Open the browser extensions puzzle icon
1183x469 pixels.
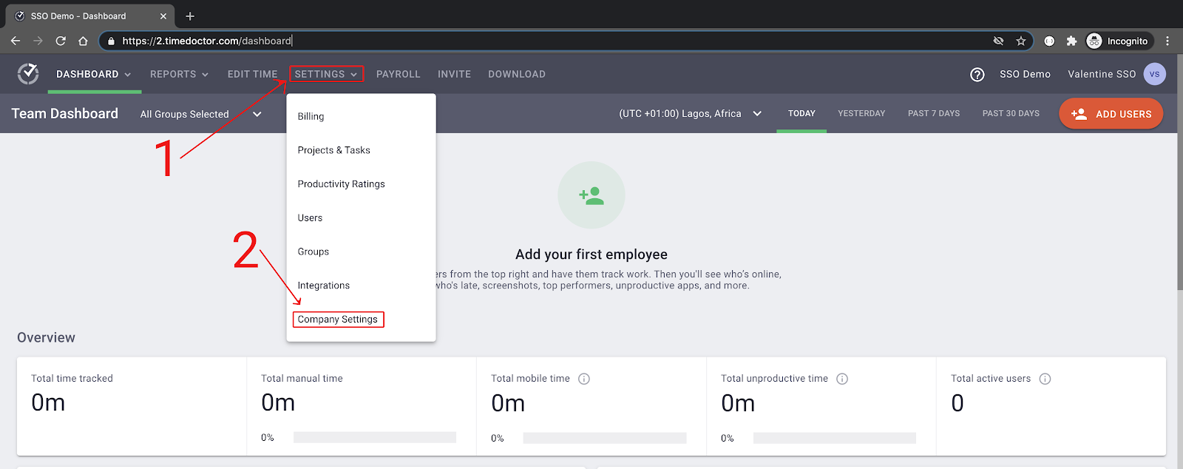point(1071,41)
